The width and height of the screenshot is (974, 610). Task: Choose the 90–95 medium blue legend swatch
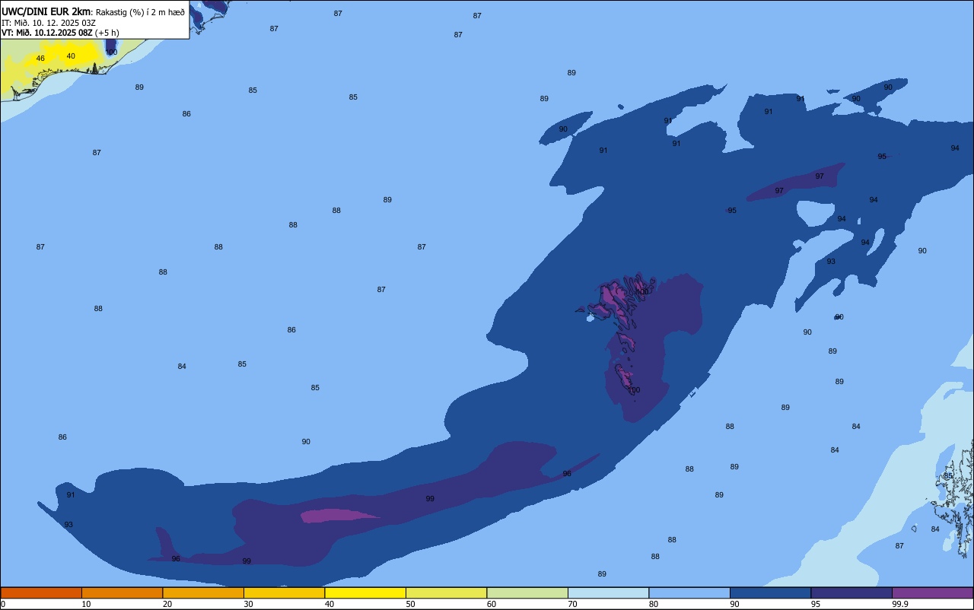770,593
